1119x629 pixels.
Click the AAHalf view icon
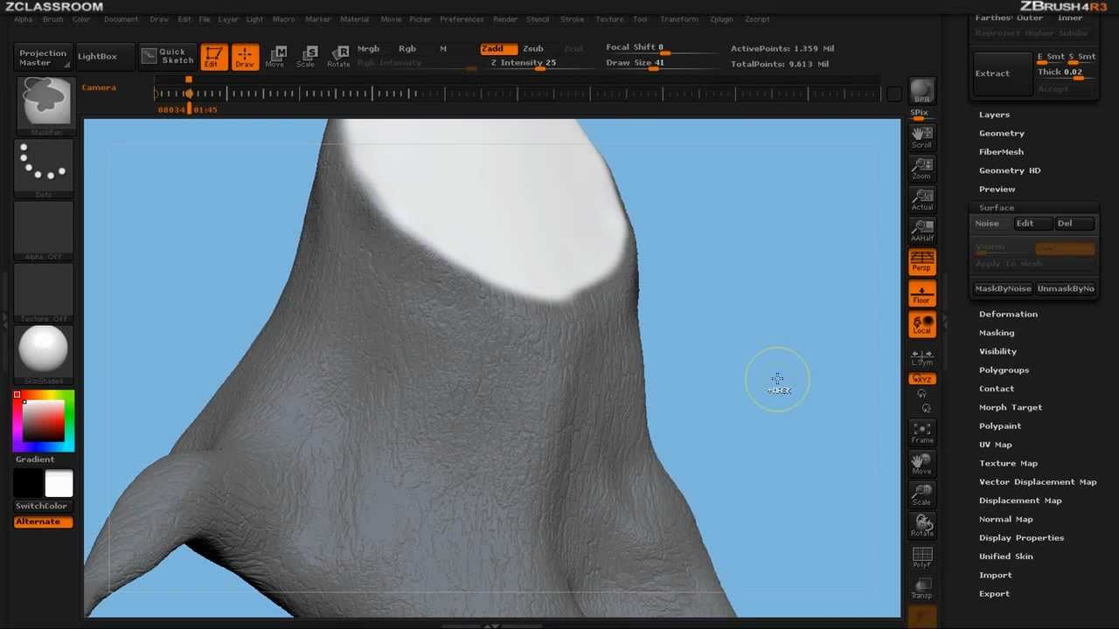[x=921, y=231]
